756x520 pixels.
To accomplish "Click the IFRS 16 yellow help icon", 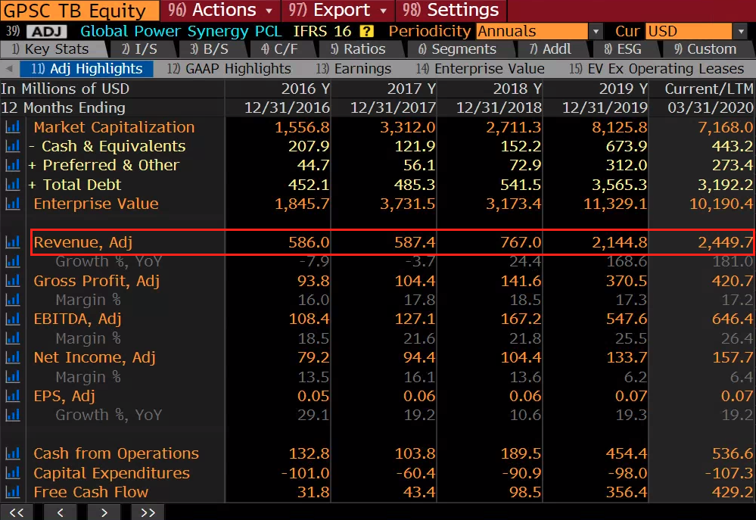I will 366,31.
